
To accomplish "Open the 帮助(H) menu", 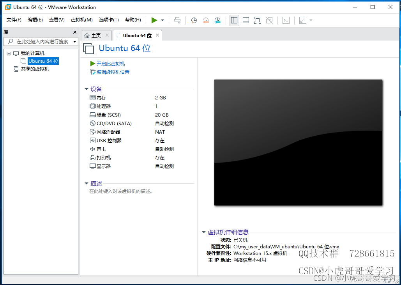I will click(x=133, y=20).
